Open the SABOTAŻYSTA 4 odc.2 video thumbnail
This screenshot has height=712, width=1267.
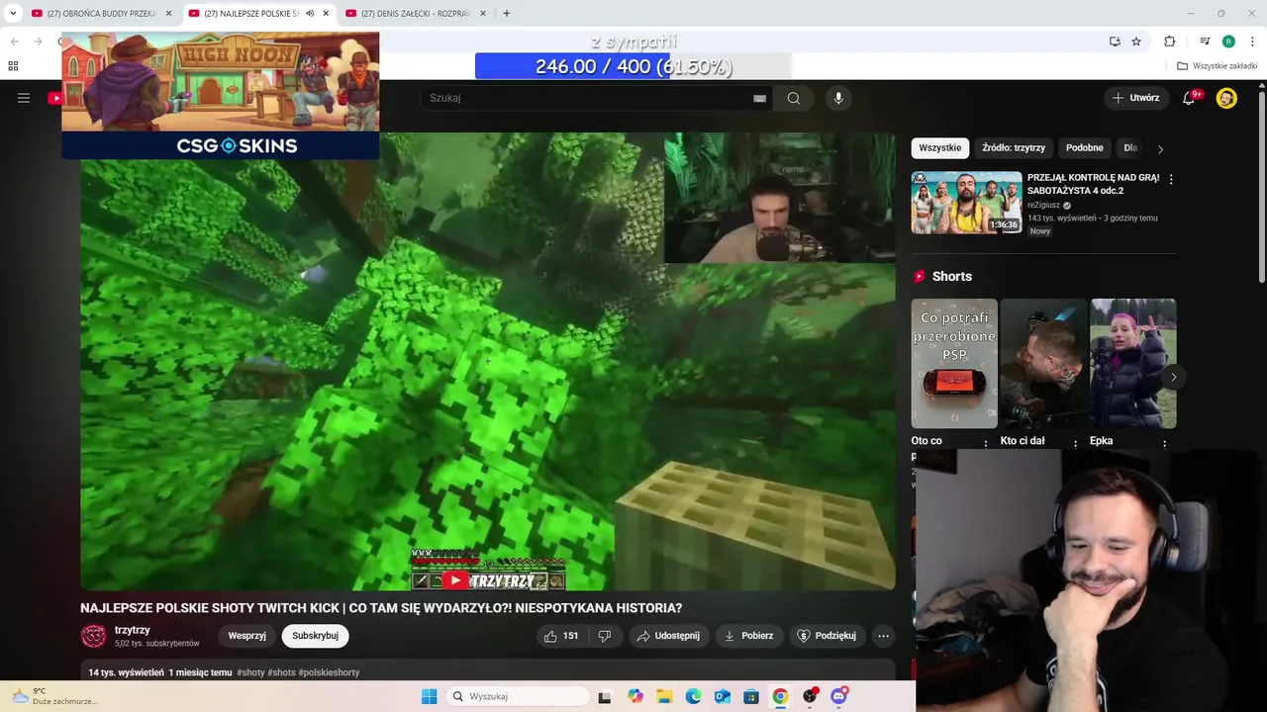click(x=966, y=203)
